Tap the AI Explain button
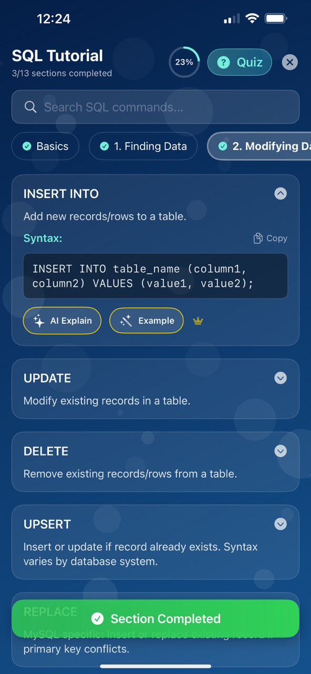 [x=62, y=320]
